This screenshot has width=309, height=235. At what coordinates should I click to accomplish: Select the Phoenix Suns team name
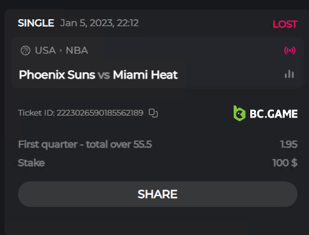tap(57, 75)
